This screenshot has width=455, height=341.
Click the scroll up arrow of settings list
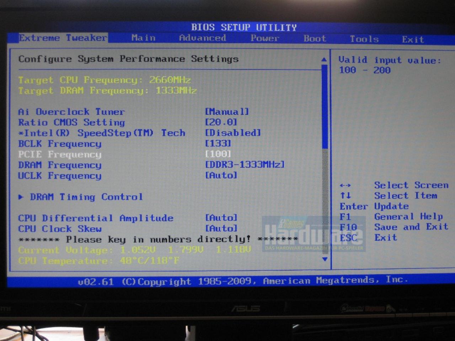coord(324,59)
